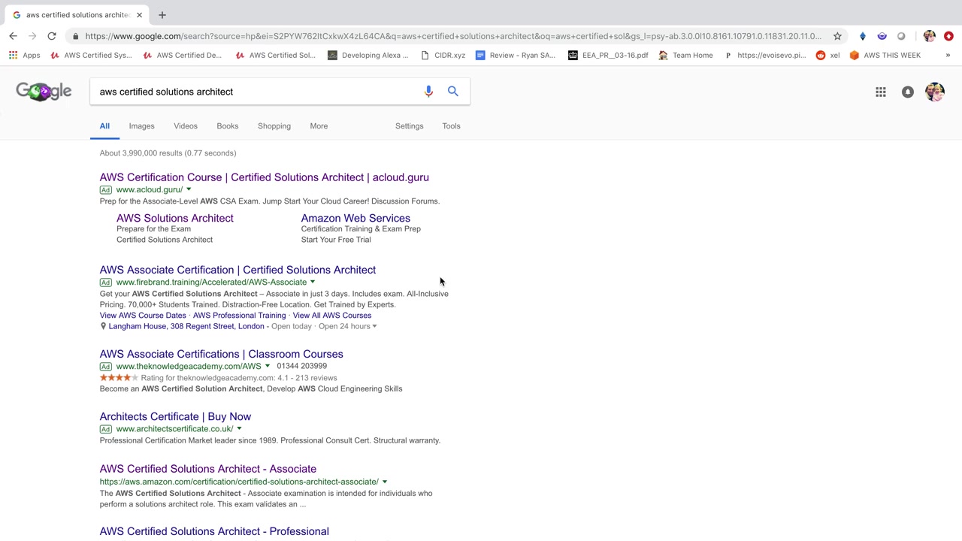Open the CIDR.xyz bookmark
This screenshot has height=541, width=962.
443,55
